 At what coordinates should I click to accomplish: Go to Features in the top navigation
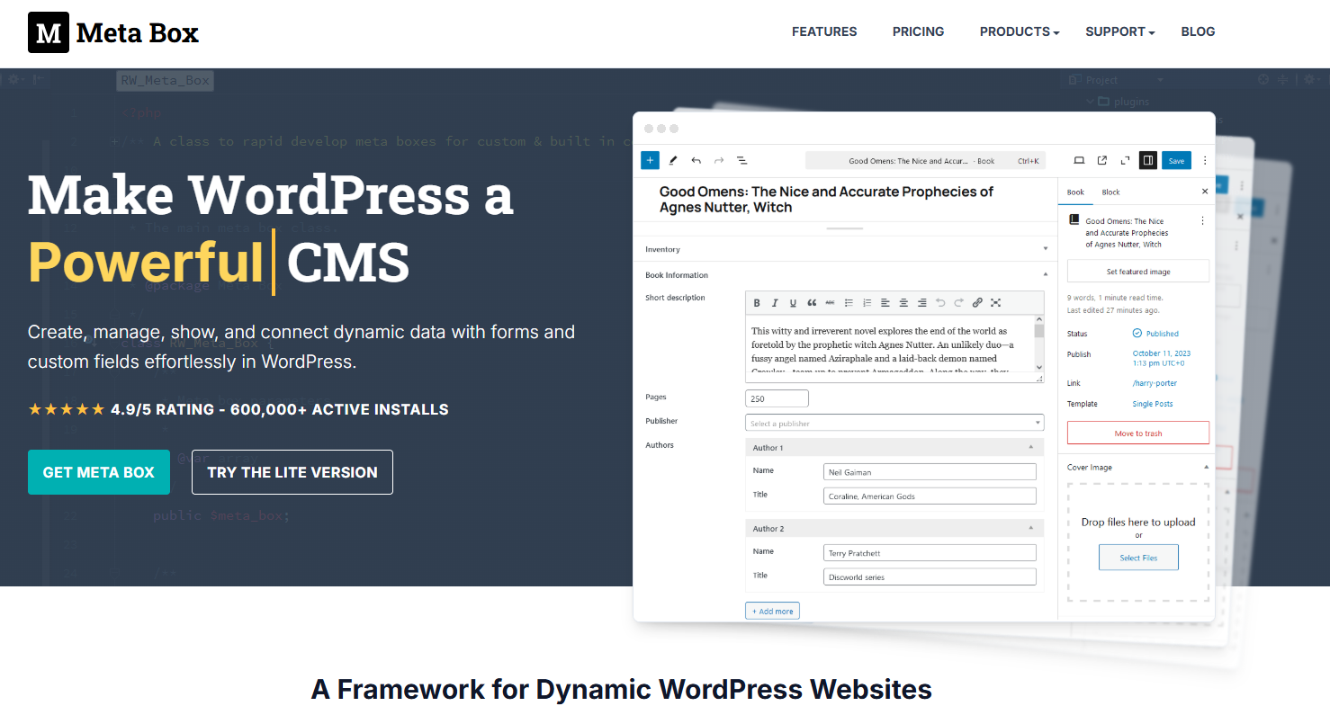(824, 31)
